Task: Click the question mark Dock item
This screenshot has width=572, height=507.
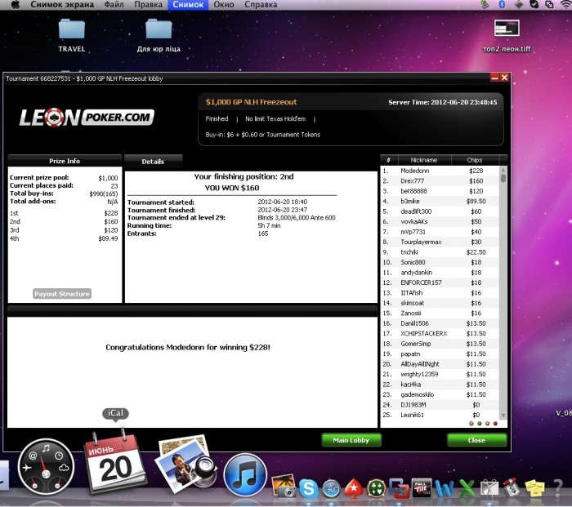Action: 558,488
